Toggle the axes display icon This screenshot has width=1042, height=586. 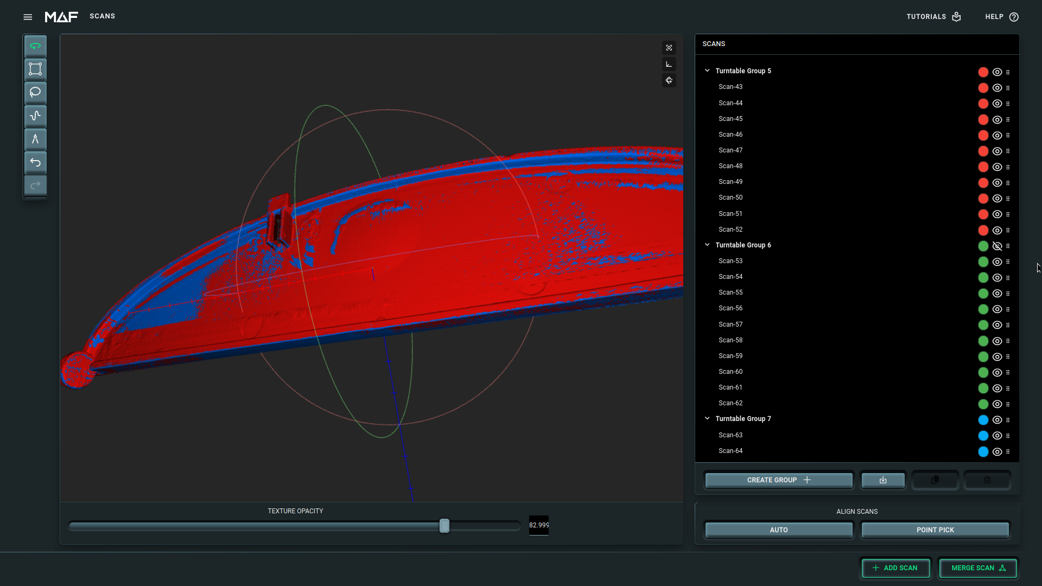[x=669, y=64]
